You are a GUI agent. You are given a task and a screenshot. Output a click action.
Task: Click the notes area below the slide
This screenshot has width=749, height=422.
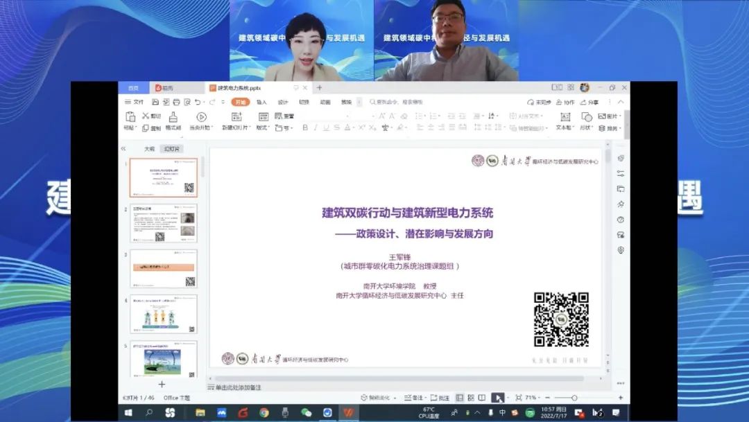404,387
